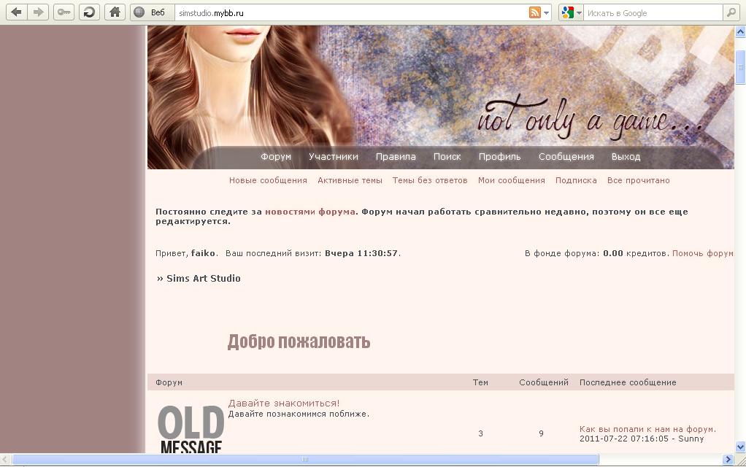Focus the address bar with simstudio.mybb.ru
The image size is (746, 467).
(351, 13)
